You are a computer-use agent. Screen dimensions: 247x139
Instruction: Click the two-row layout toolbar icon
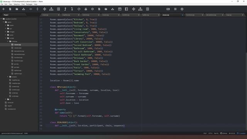(x=127, y=9)
